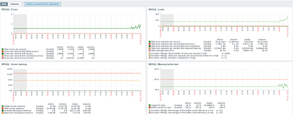Click the MSSQL: Locks graph title

(x=157, y=9)
